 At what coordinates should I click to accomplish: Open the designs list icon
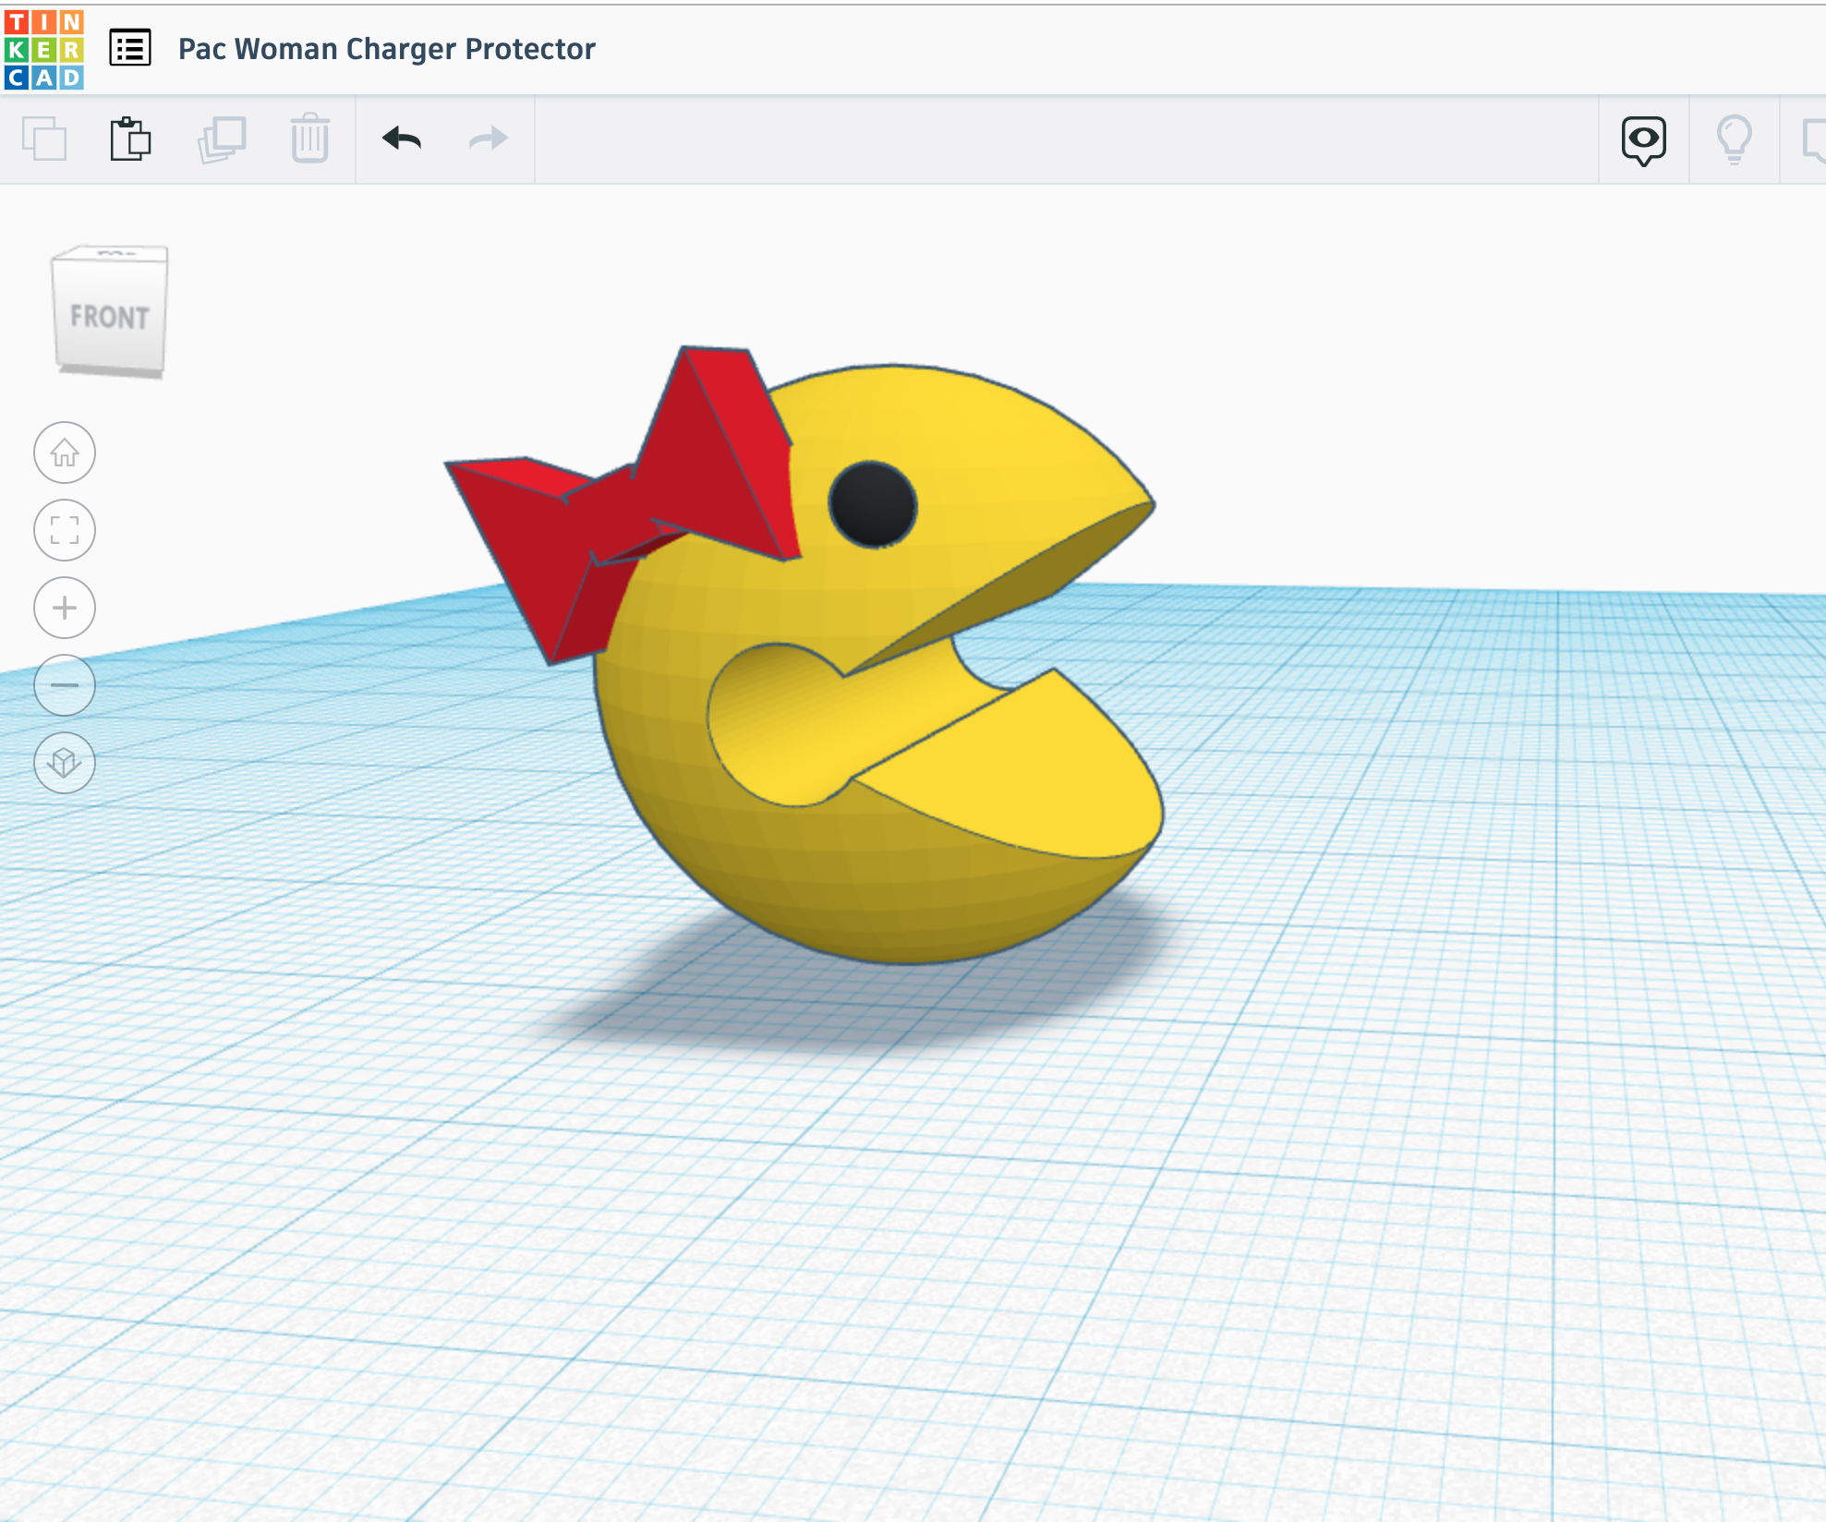pos(130,48)
